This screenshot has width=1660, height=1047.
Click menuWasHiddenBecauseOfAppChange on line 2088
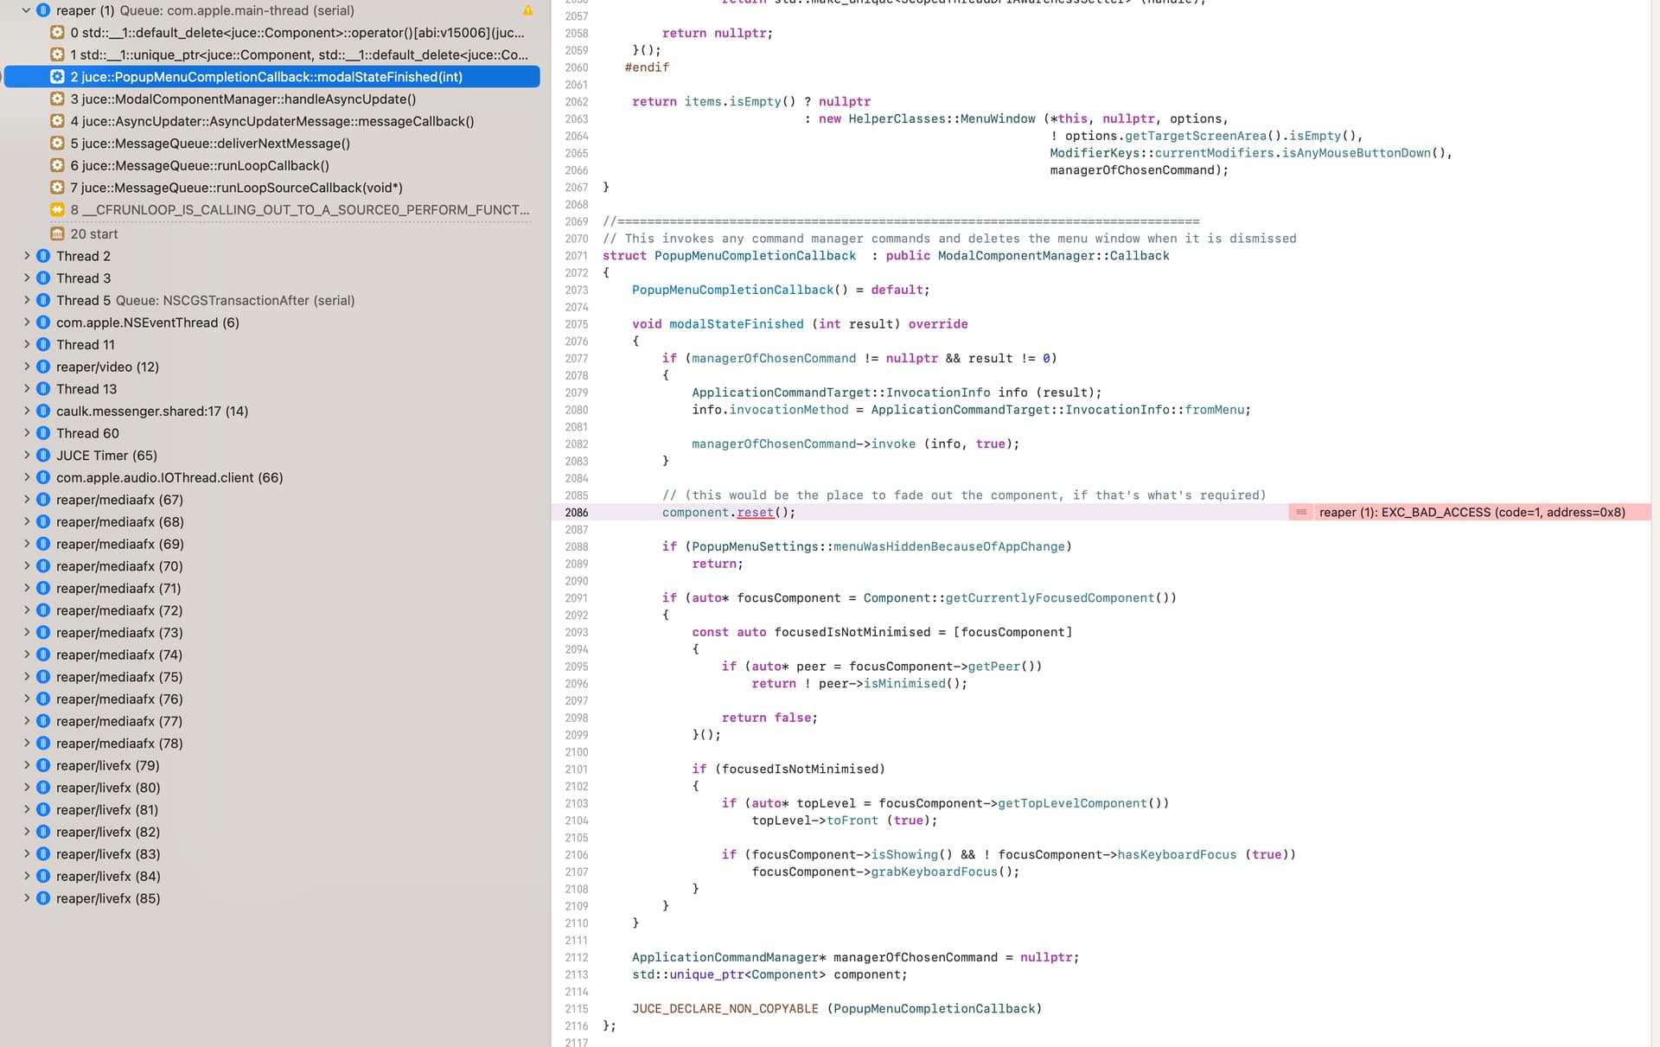coord(948,546)
